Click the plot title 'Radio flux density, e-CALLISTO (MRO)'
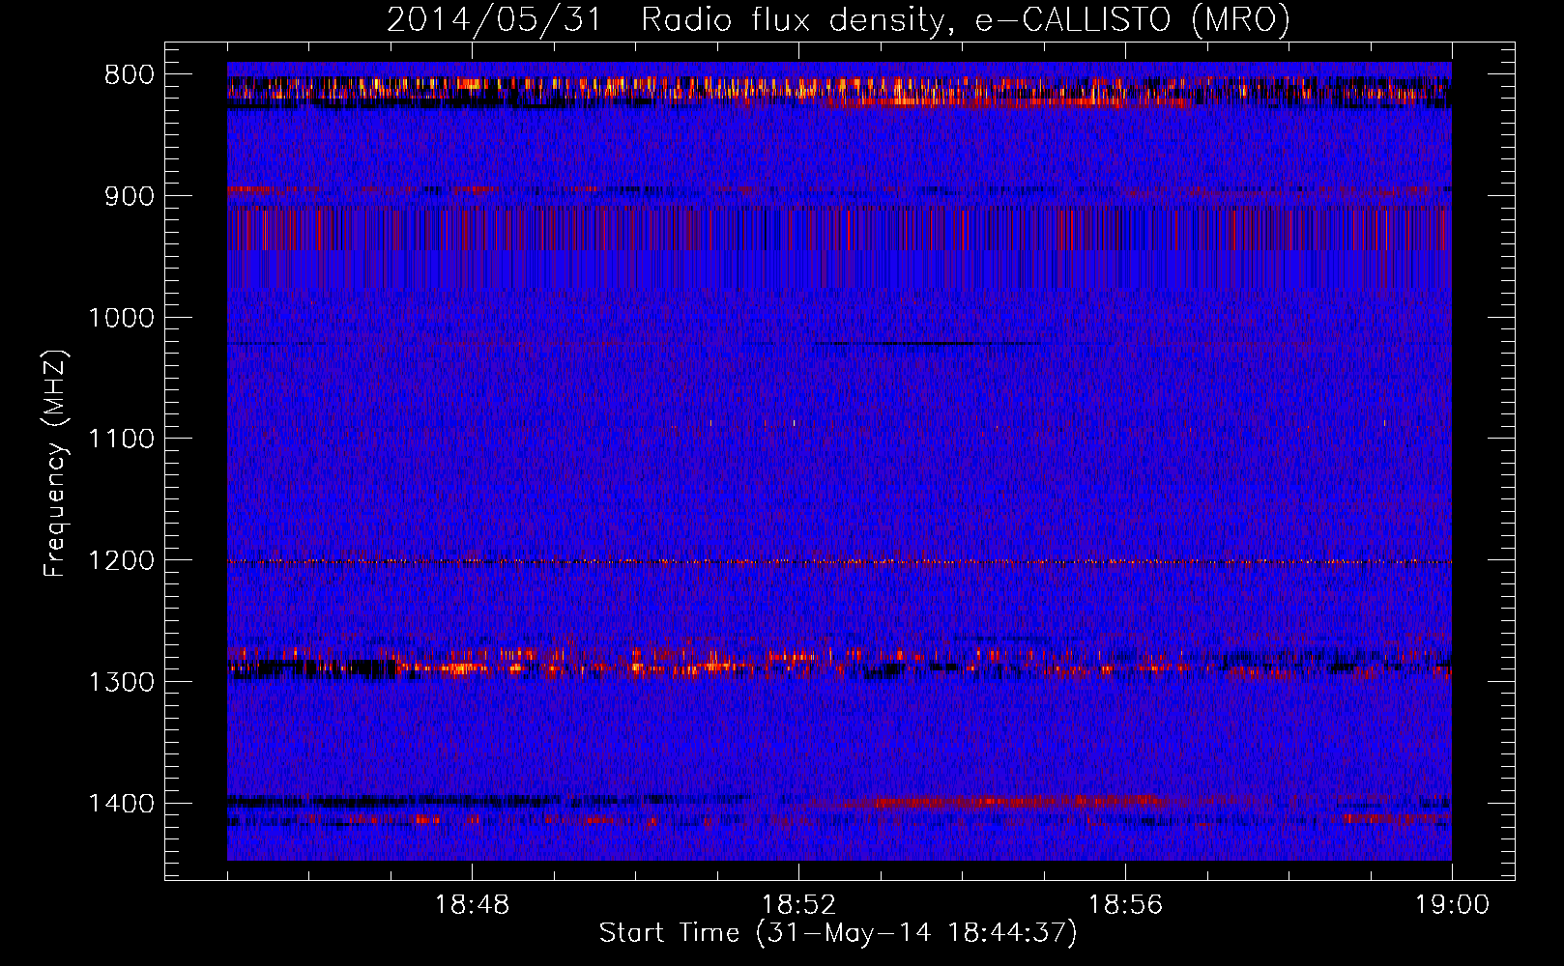Viewport: 1564px width, 966px height. 966,20
